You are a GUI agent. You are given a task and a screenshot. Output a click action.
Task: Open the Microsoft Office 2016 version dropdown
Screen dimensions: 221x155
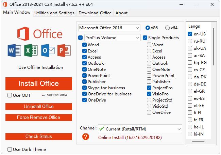109,28
